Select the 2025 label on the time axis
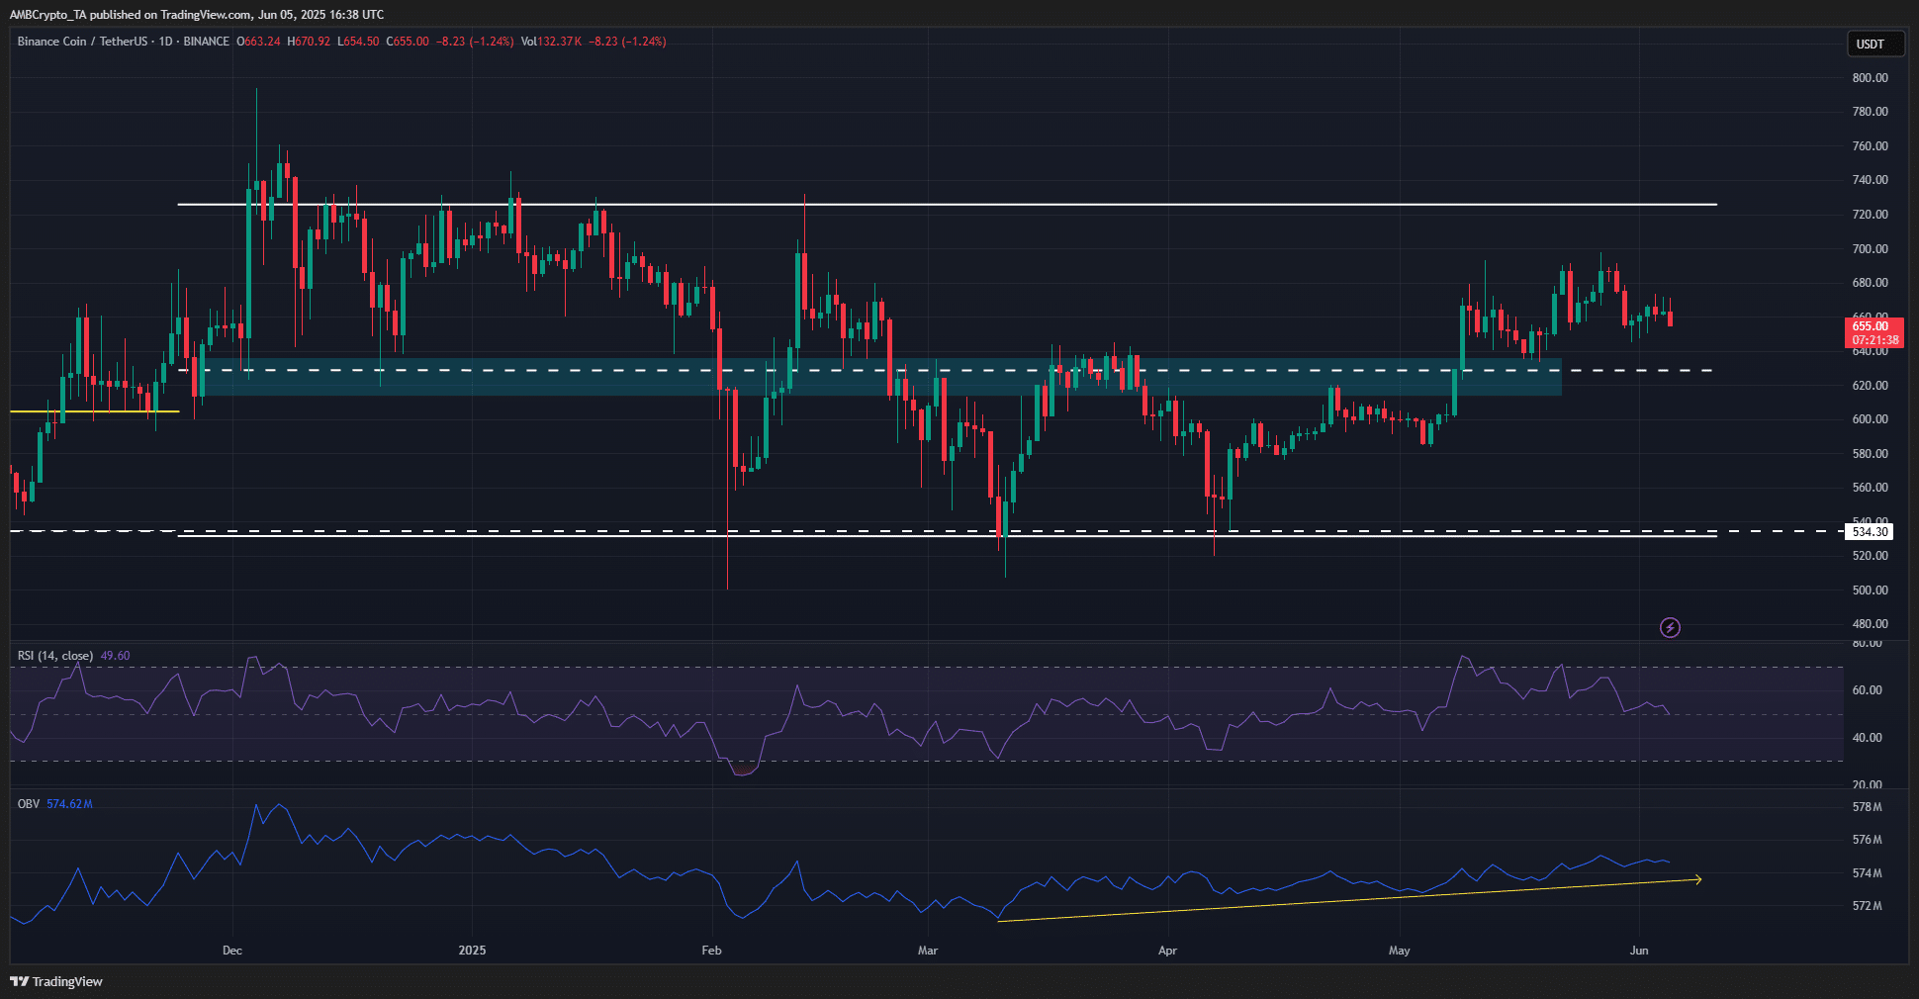1919x999 pixels. [x=473, y=950]
